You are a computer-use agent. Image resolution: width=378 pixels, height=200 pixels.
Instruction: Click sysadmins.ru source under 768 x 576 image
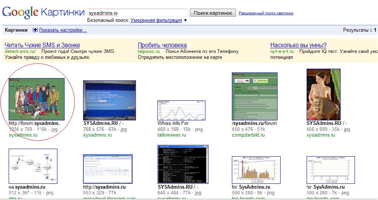pos(97,135)
